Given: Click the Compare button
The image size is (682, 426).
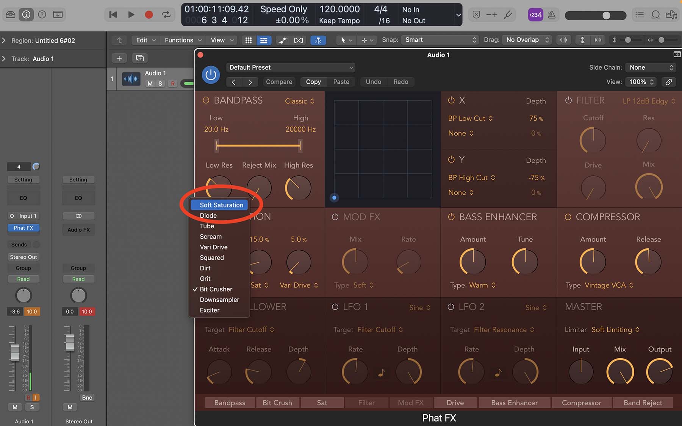Looking at the screenshot, I should [279, 82].
